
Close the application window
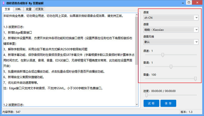pos(197,3)
